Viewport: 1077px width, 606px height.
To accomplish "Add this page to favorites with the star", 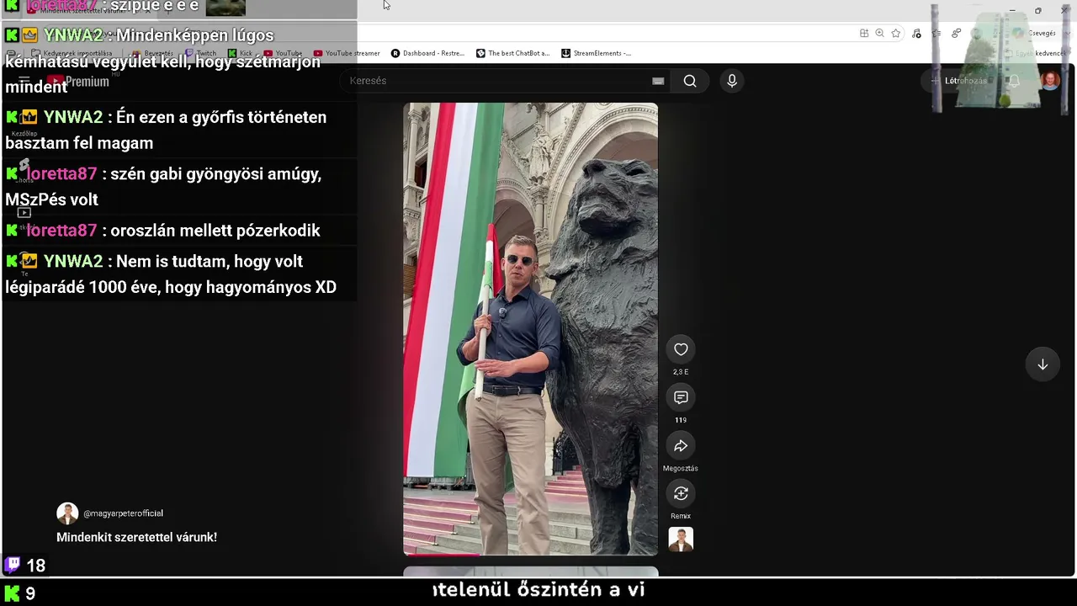I will click(896, 33).
